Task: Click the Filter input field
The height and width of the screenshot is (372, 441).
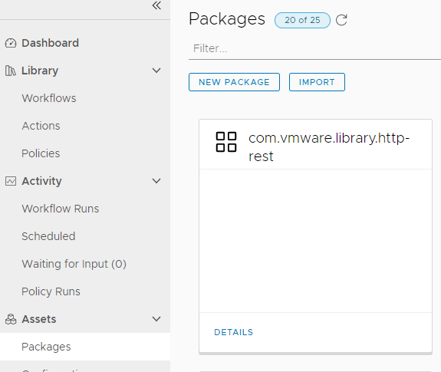Action: (314, 48)
